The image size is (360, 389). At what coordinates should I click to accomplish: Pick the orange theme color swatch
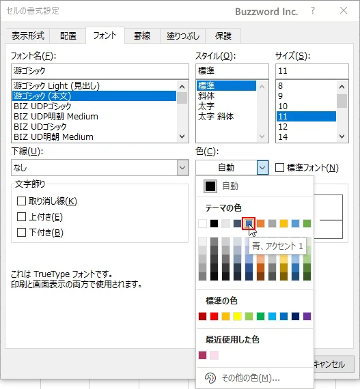tap(260, 224)
